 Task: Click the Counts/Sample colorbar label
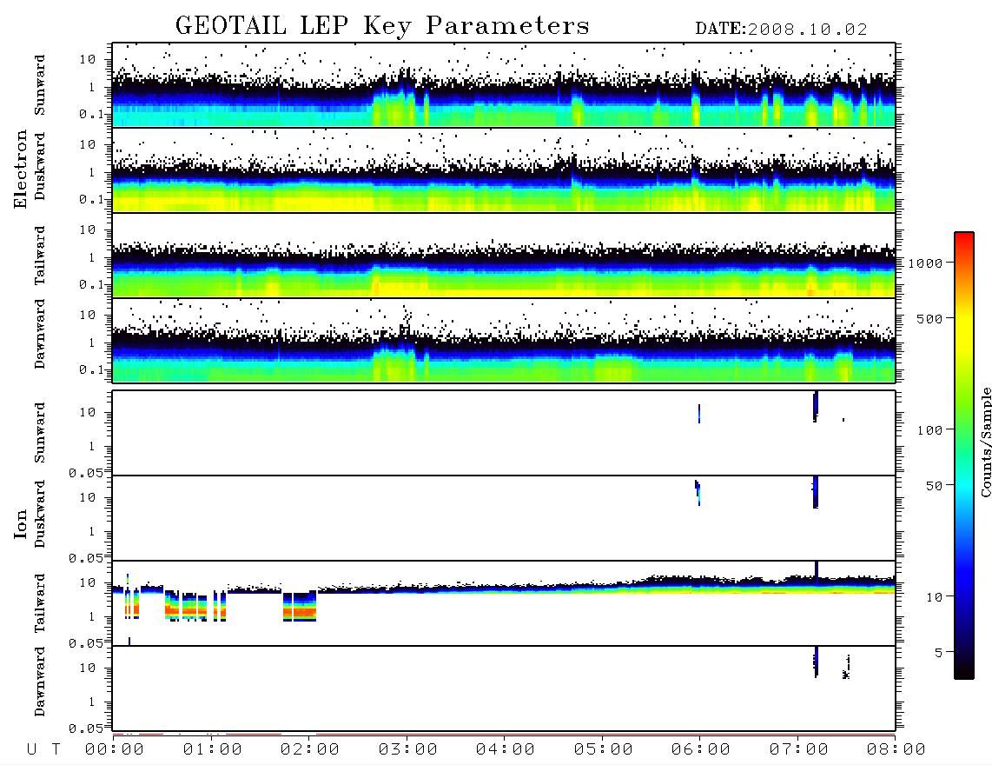click(x=985, y=442)
